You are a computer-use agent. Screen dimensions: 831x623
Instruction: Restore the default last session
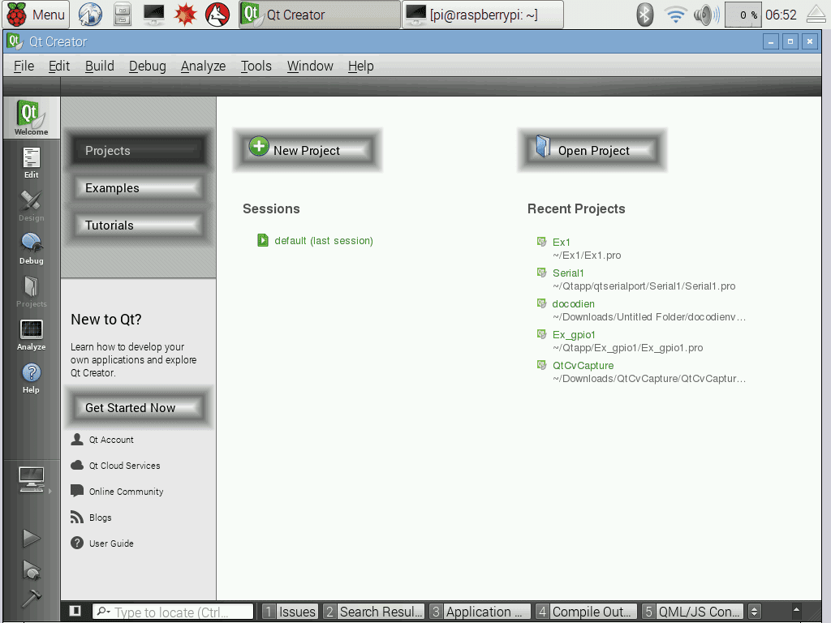pyautogui.click(x=323, y=240)
